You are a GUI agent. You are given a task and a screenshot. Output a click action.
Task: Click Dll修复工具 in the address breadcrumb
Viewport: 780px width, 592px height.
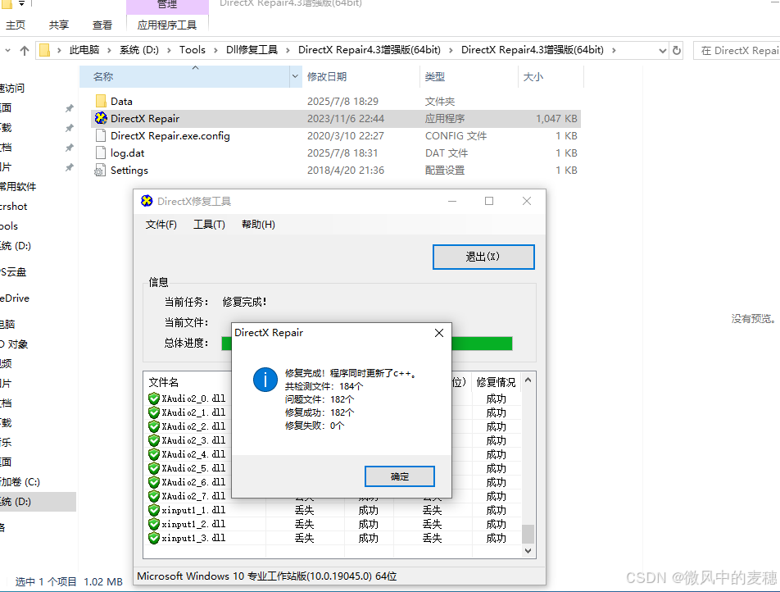click(x=252, y=50)
